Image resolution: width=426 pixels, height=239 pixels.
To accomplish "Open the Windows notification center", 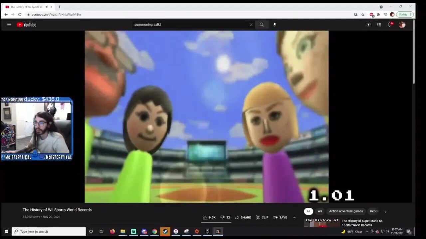I will click(x=408, y=232).
